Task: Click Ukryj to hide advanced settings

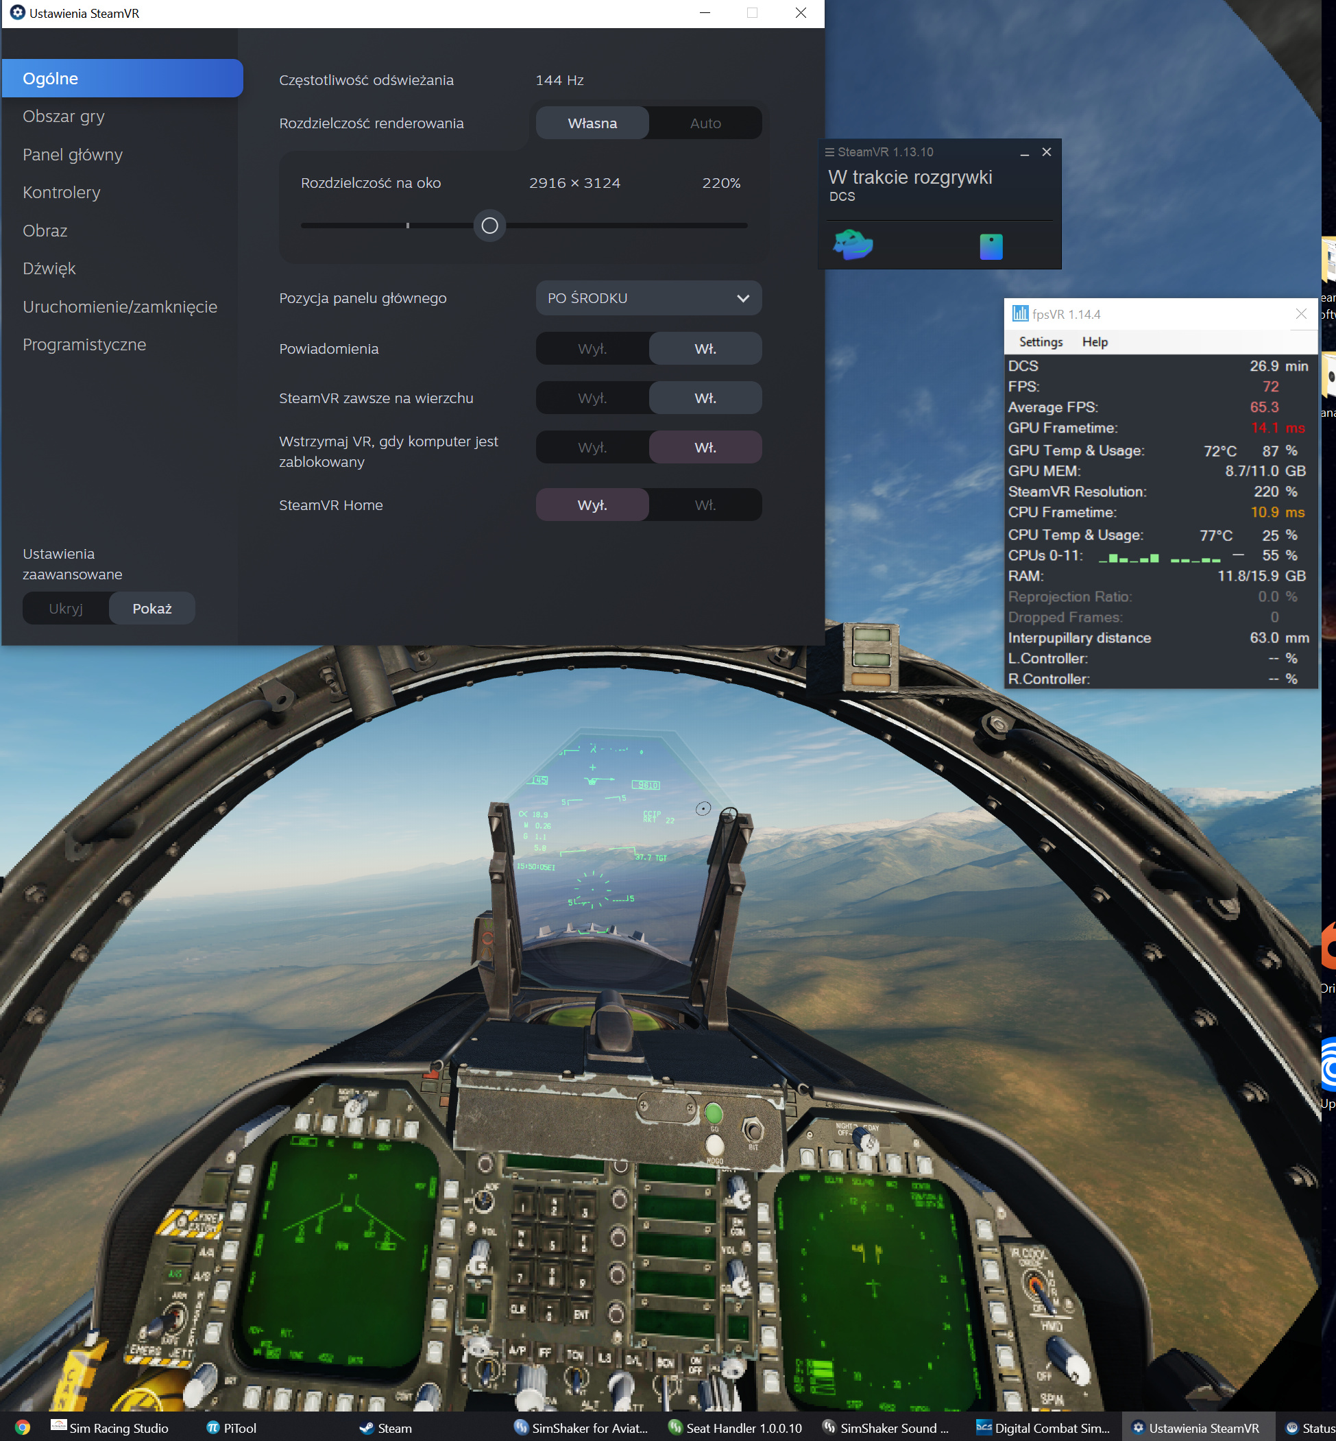Action: click(66, 608)
